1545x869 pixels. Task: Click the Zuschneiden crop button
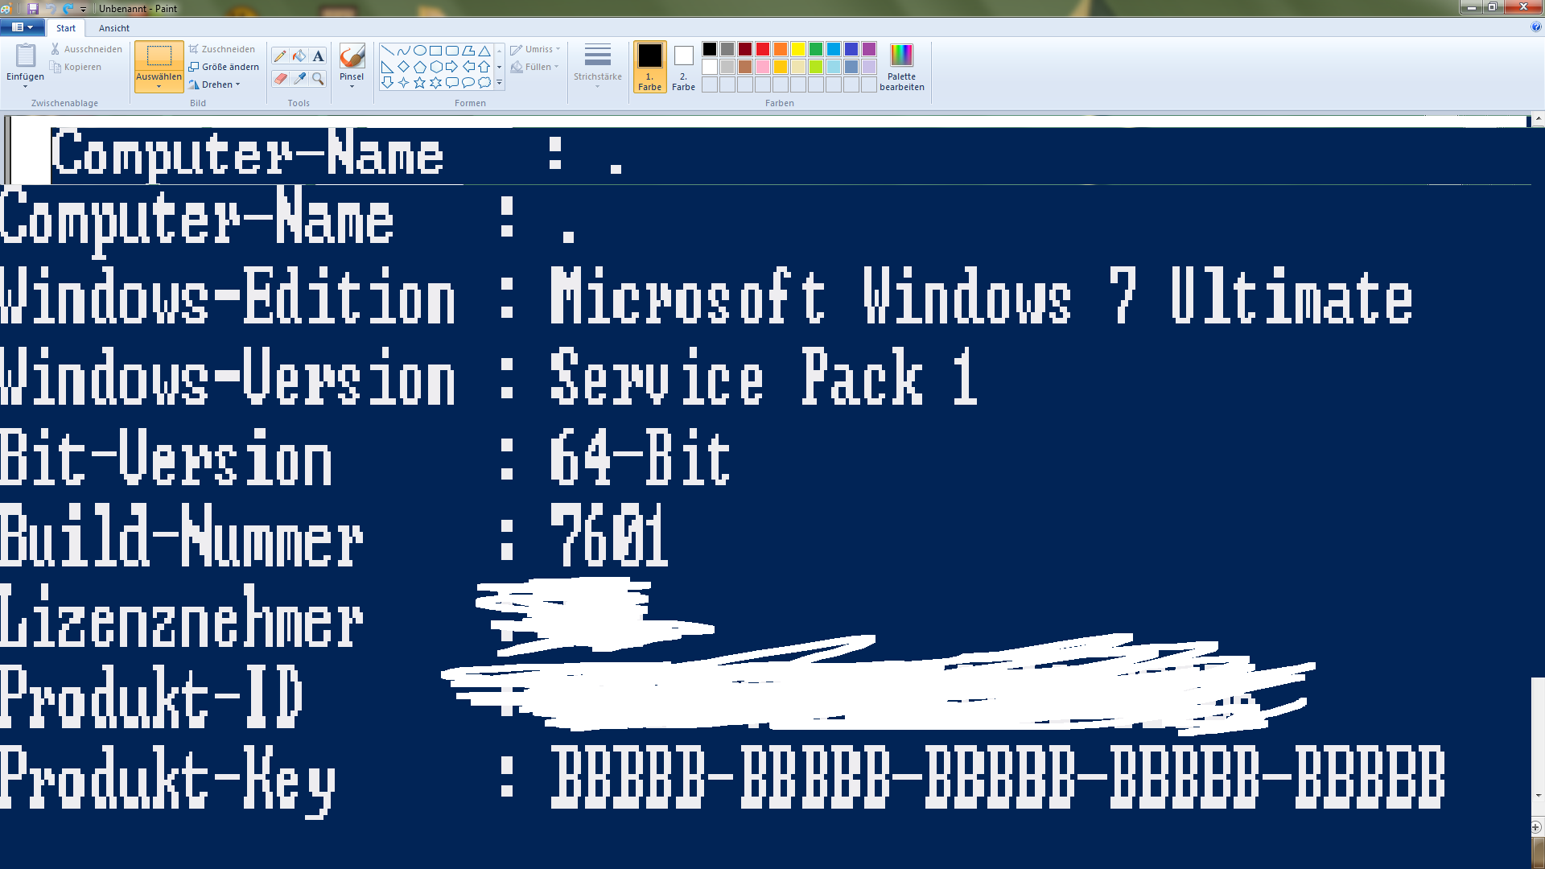[x=222, y=49]
